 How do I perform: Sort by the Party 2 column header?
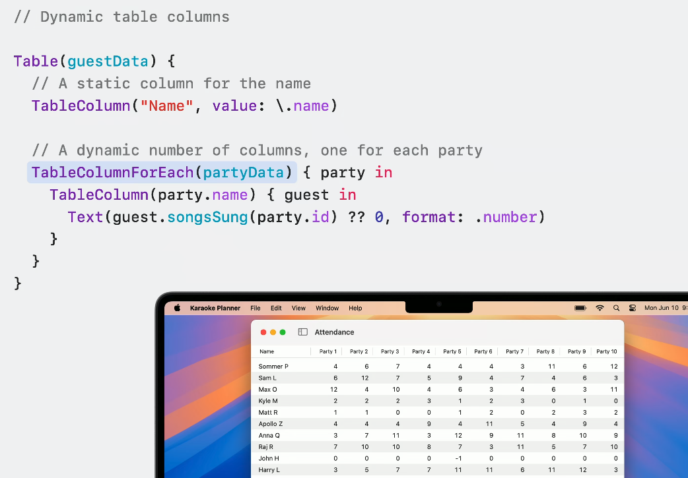tap(358, 351)
